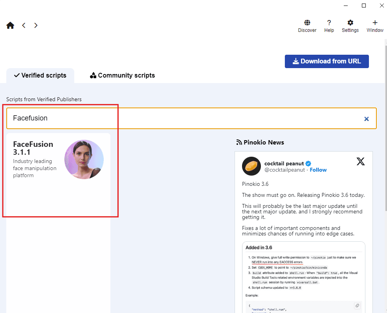This screenshot has height=313, width=387.
Task: Create a new Window with the plus icon
Action: coord(375,23)
